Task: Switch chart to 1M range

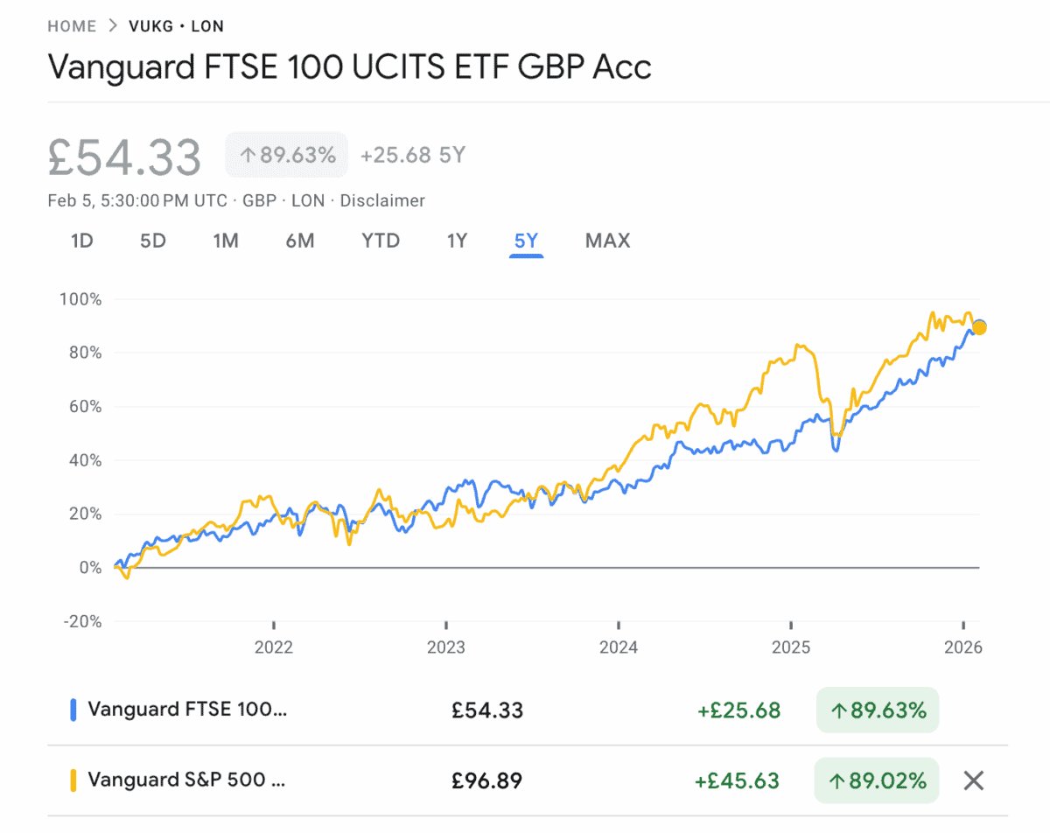Action: click(x=226, y=241)
